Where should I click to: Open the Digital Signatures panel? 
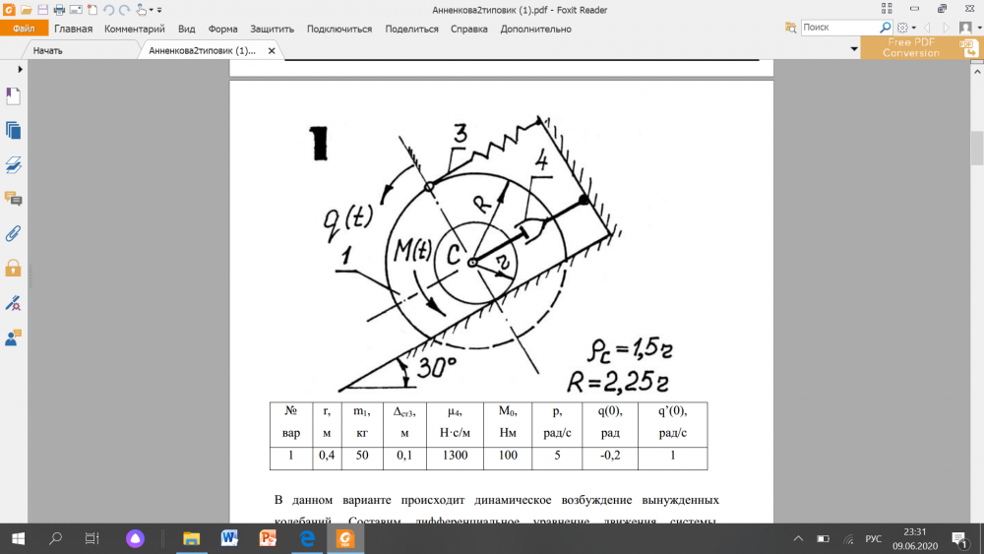pos(13,302)
